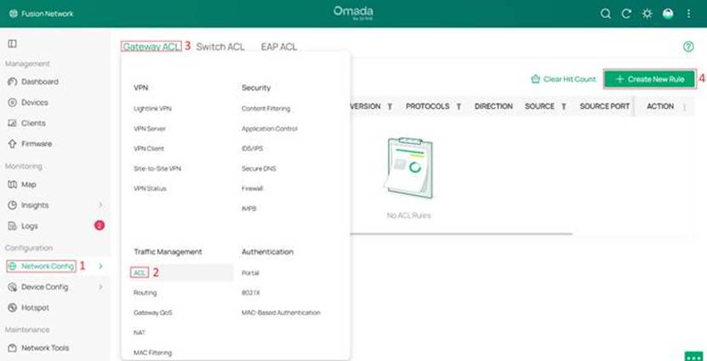Viewport: 707px width, 361px height.
Task: Open Secure DNS menu entry
Action: tap(259, 169)
